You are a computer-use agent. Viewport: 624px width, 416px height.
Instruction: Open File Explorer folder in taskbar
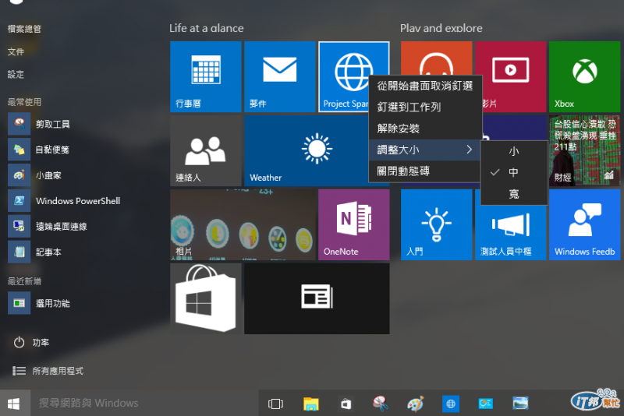pos(310,404)
